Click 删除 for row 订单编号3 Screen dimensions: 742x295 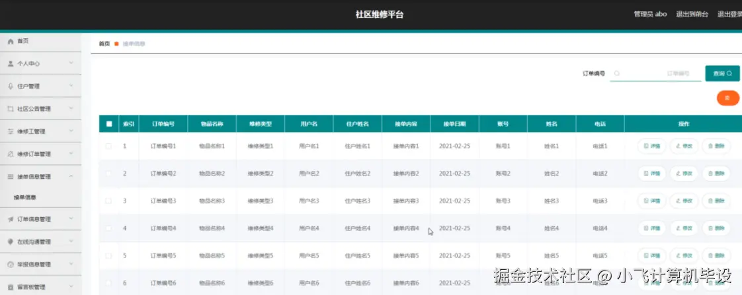click(716, 201)
